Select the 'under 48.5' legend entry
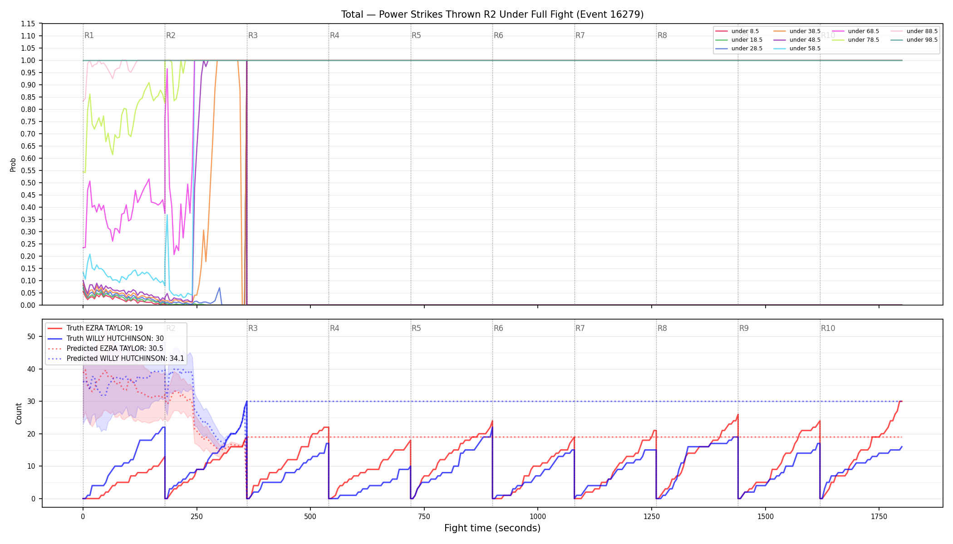This screenshot has height=544, width=953. pyautogui.click(x=797, y=40)
